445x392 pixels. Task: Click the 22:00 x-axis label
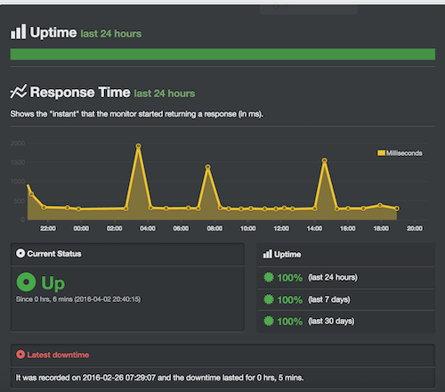48,228
